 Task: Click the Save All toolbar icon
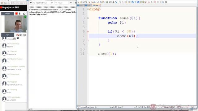(x=86, y=2)
